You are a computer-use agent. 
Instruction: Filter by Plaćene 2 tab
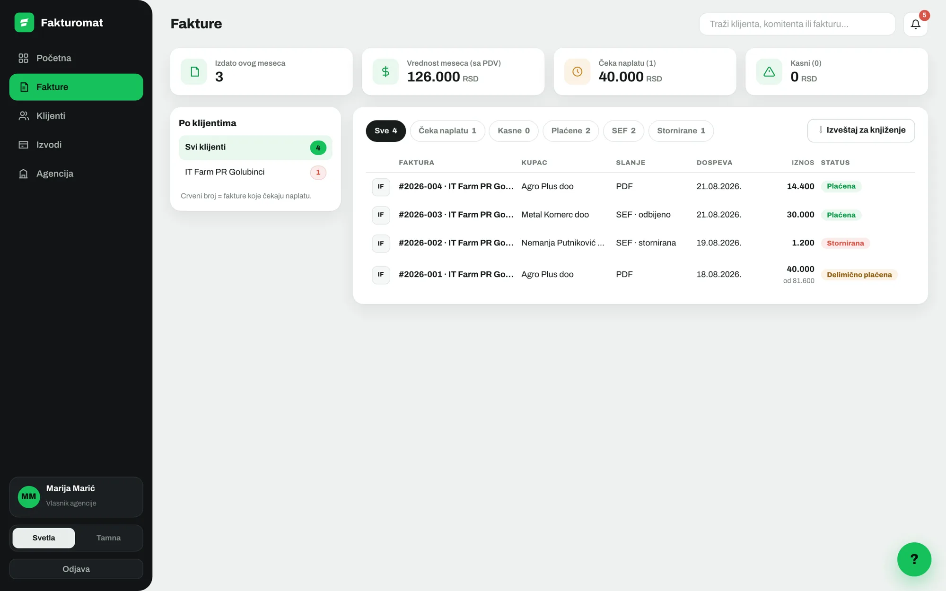pyautogui.click(x=570, y=130)
